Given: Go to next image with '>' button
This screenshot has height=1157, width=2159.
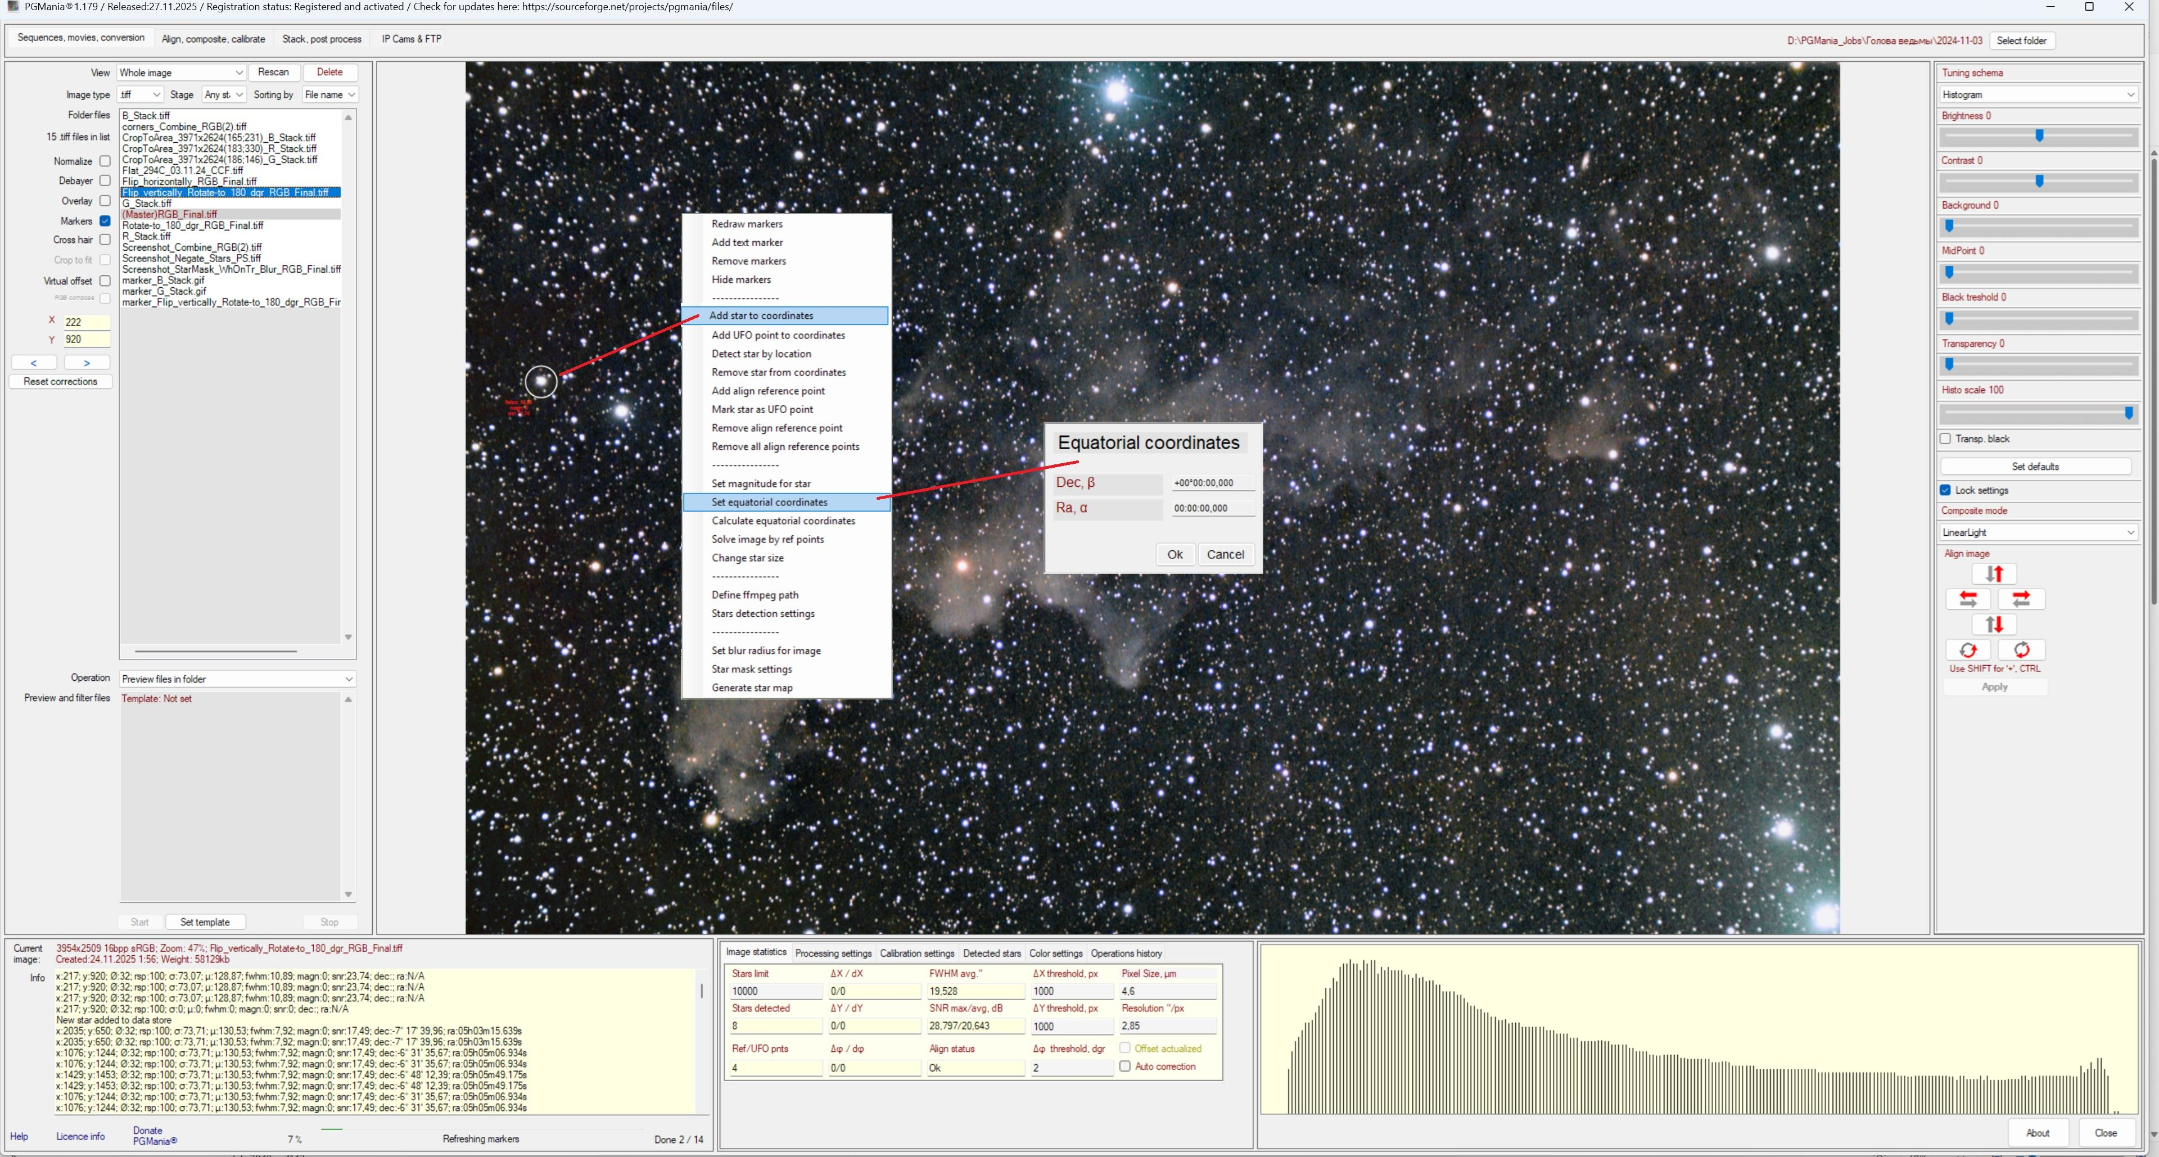Looking at the screenshot, I should (87, 363).
